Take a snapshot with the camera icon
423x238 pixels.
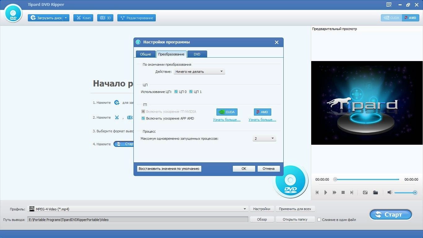[365, 192]
